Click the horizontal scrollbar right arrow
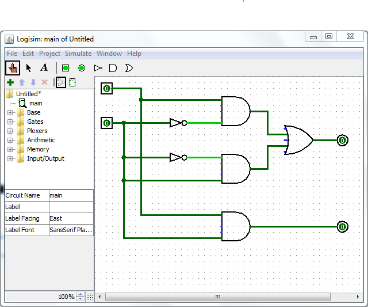Image resolution: width=368 pixels, height=307 pixels. tap(358, 297)
